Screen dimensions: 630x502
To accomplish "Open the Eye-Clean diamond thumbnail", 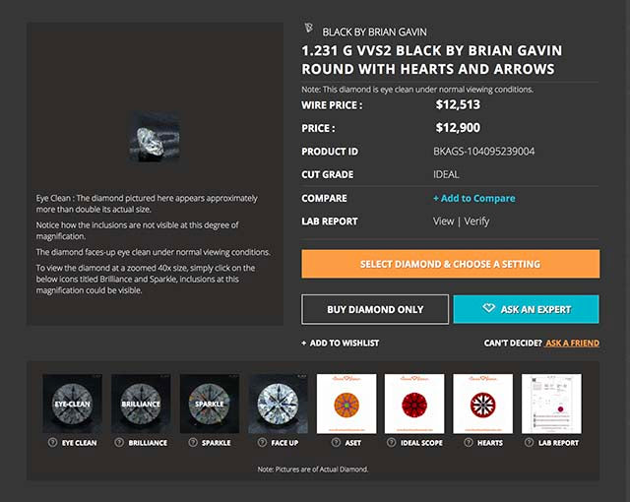I will [73, 404].
